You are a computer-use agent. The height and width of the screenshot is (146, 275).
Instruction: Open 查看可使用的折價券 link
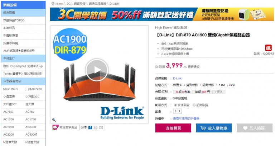pyautogui.click(x=186, y=119)
